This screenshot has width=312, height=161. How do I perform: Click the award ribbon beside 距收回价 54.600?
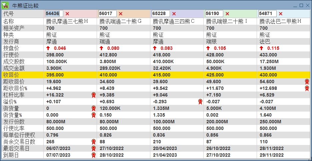coord(307,82)
